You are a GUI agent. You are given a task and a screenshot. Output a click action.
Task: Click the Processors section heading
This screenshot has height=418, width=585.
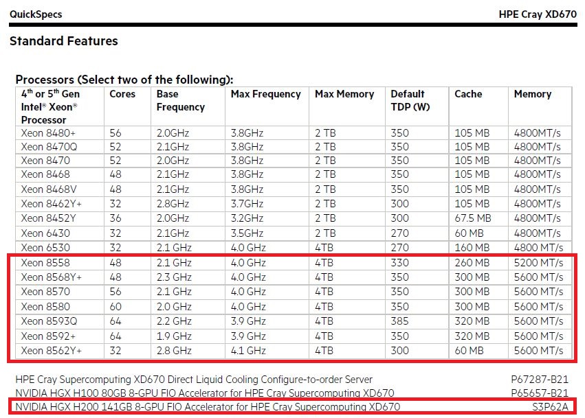[x=124, y=80]
